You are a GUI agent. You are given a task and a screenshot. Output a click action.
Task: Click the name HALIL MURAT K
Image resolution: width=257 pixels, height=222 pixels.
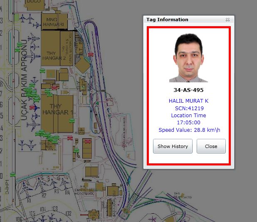(188, 101)
